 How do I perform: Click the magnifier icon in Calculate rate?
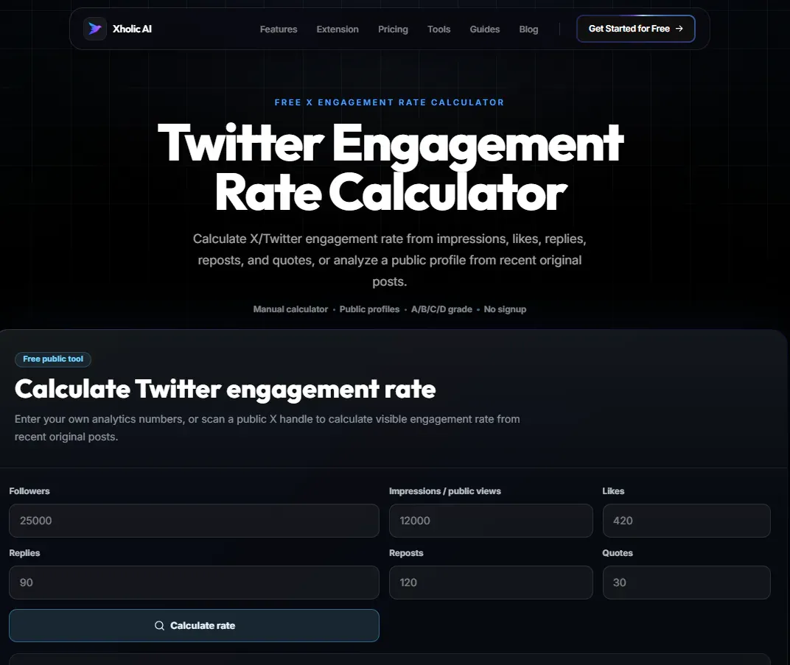159,625
